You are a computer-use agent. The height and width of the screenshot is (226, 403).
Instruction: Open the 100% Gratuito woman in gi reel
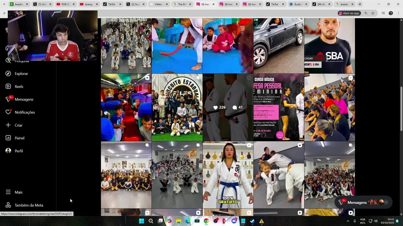pos(228,175)
